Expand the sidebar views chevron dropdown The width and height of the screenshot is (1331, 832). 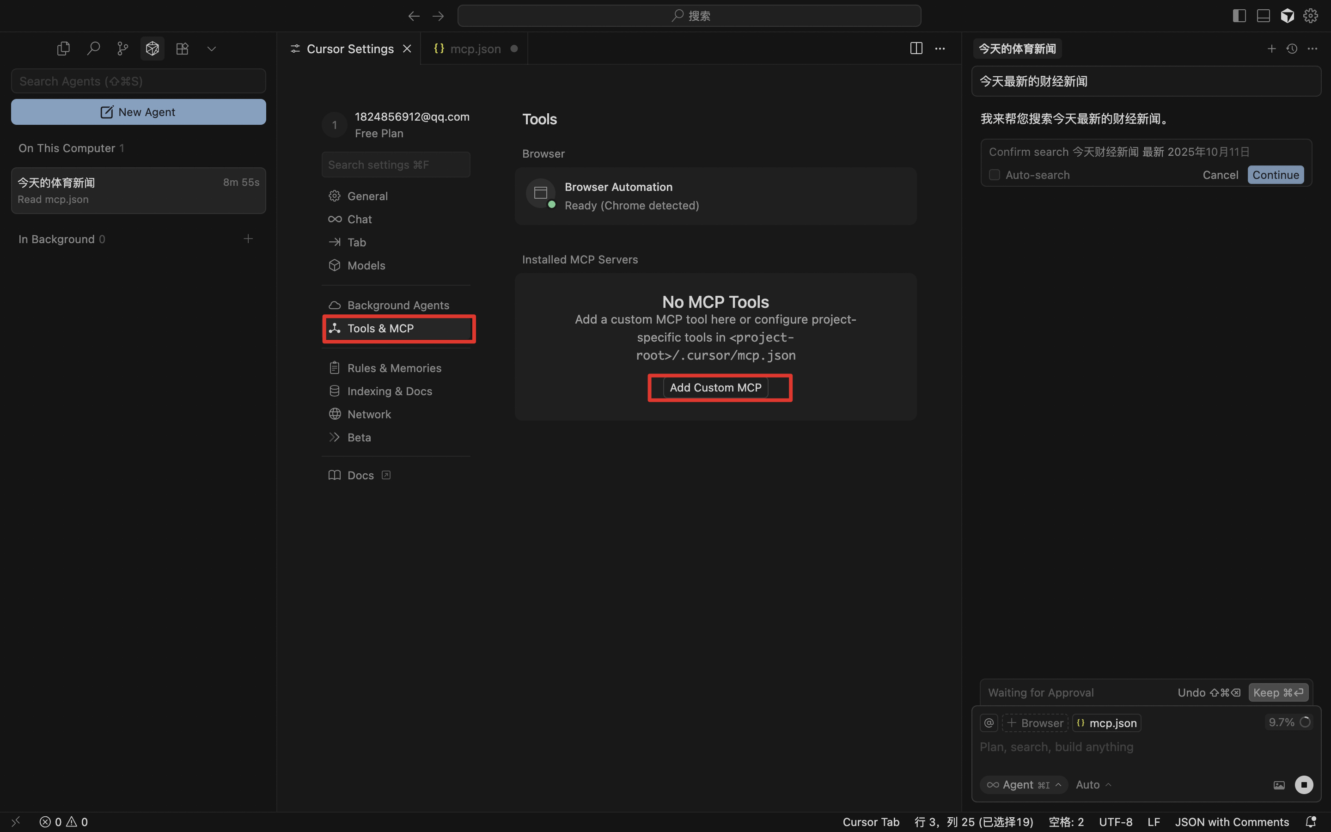(x=211, y=49)
